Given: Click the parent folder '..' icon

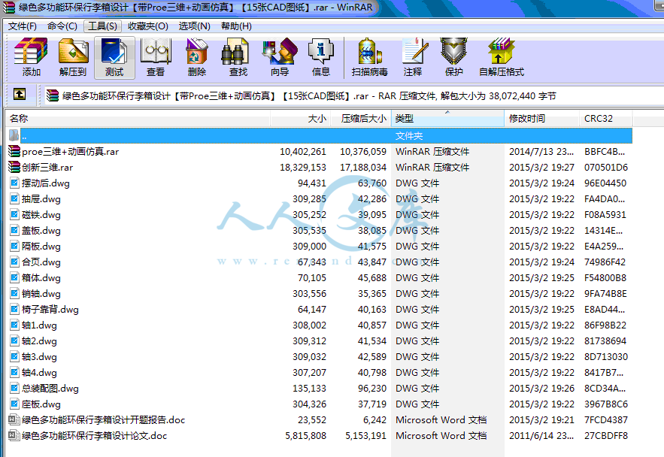Looking at the screenshot, I should click(x=14, y=135).
